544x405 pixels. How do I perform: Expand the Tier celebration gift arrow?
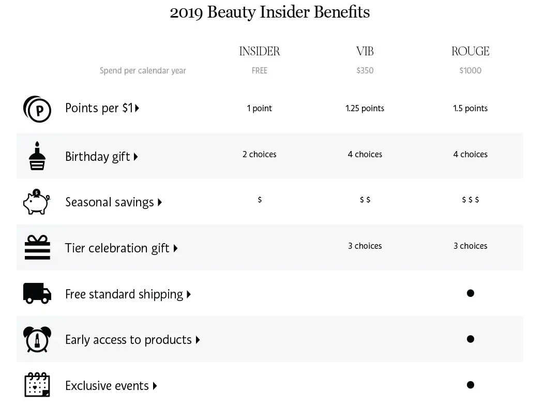(x=175, y=248)
